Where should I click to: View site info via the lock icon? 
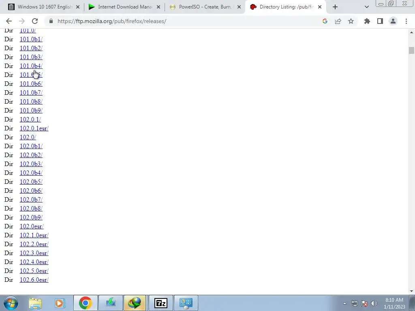click(x=51, y=21)
